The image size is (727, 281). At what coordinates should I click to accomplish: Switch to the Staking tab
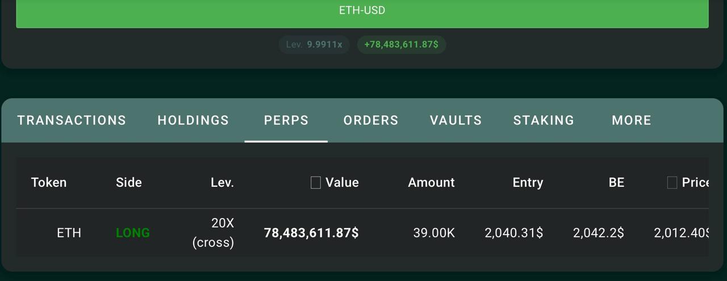(544, 120)
